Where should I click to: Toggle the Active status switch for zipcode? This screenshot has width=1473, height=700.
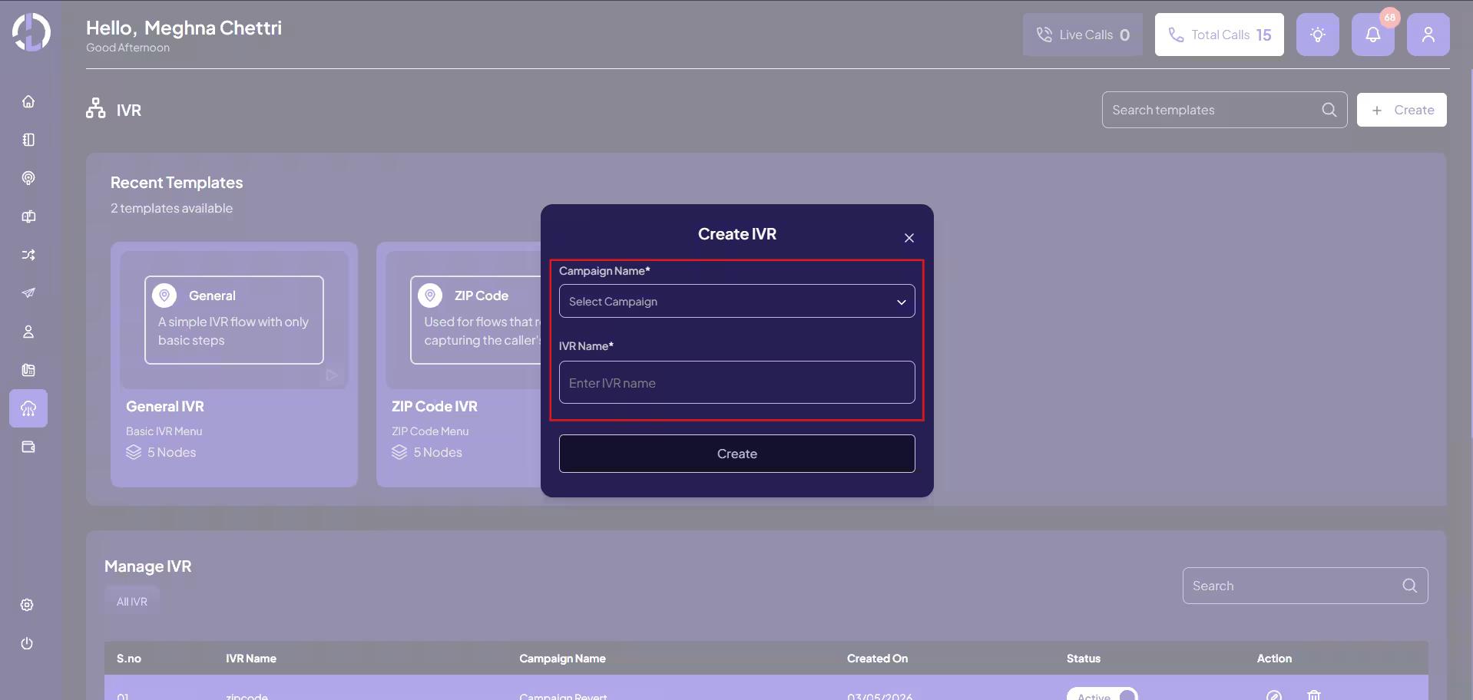point(1102,695)
